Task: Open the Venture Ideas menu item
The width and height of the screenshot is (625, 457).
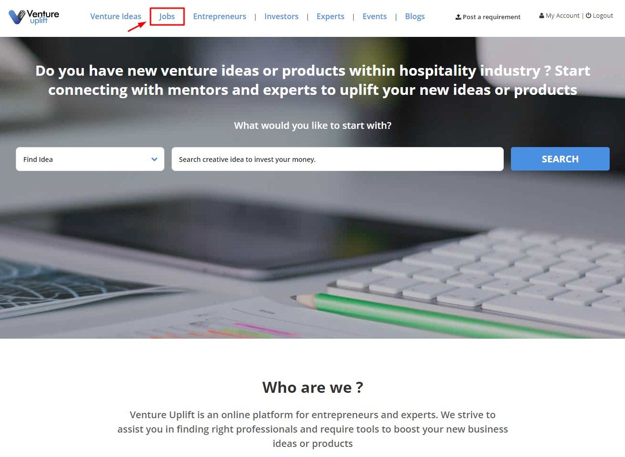Action: point(116,16)
